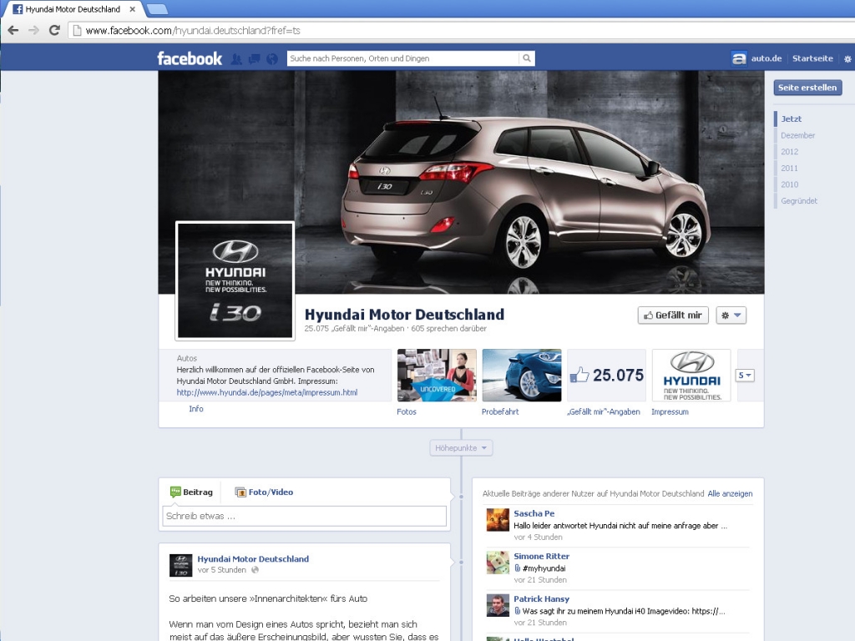
Task: Select Jetzt in the timeline navigation
Action: (792, 119)
